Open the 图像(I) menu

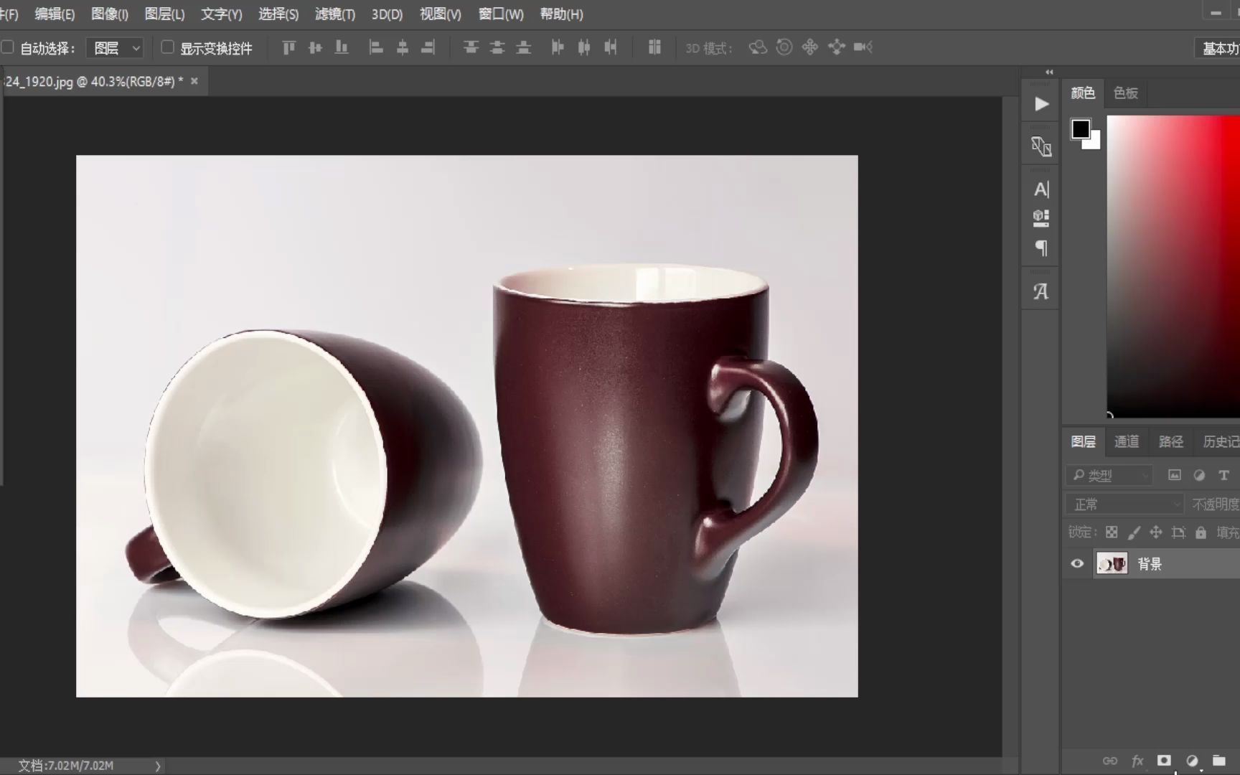[x=110, y=14]
